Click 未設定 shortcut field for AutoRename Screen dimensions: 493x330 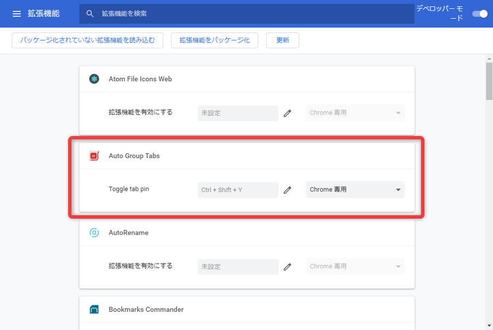click(x=238, y=267)
